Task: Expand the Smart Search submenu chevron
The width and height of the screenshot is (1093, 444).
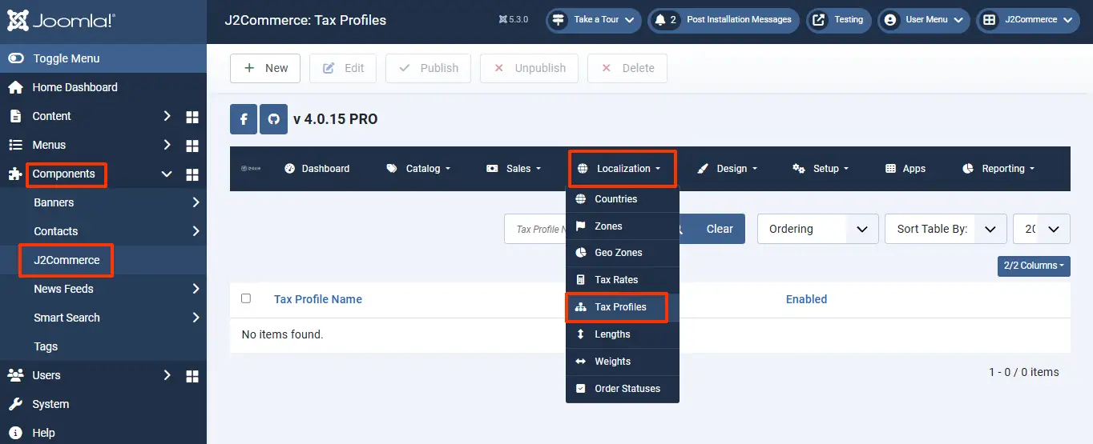Action: pyautogui.click(x=196, y=318)
